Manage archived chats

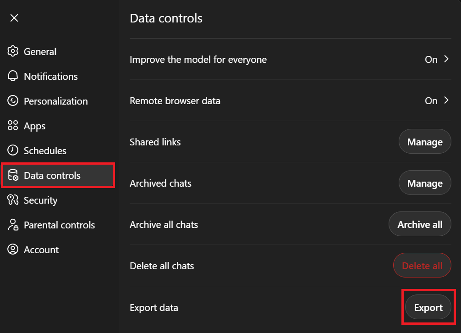(x=424, y=183)
